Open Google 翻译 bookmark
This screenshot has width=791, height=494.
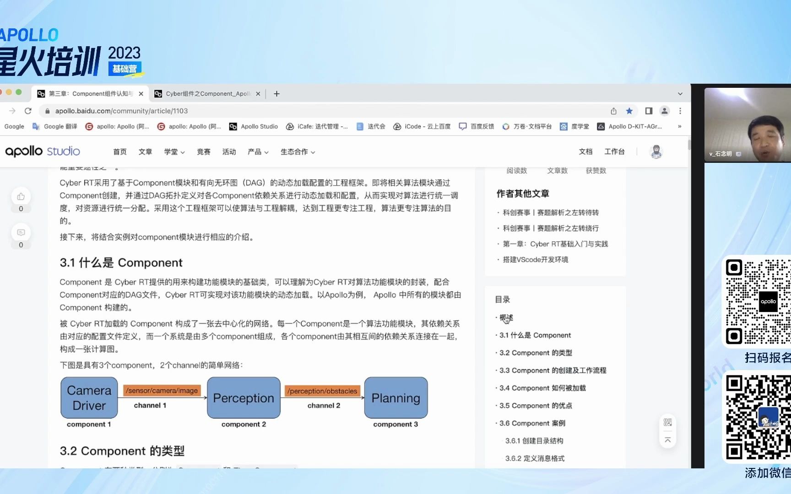[54, 126]
